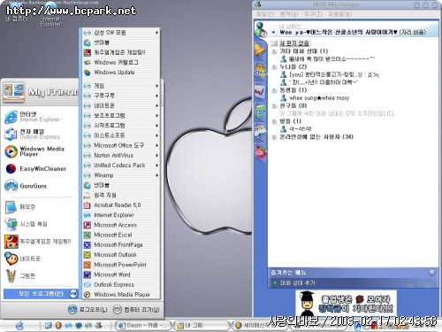The height and width of the screenshot is (332, 442).
Task: Expand offline users group (34)
Action: pyautogui.click(x=274, y=137)
